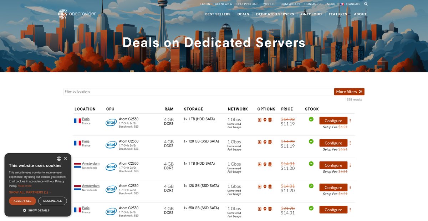The image size is (428, 221).
Task: Click square options icon, Paris 128 GB row
Action: [x=260, y=142]
